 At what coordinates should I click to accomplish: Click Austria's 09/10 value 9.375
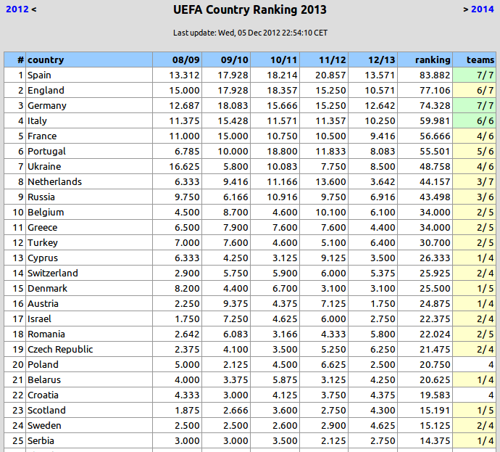click(236, 304)
